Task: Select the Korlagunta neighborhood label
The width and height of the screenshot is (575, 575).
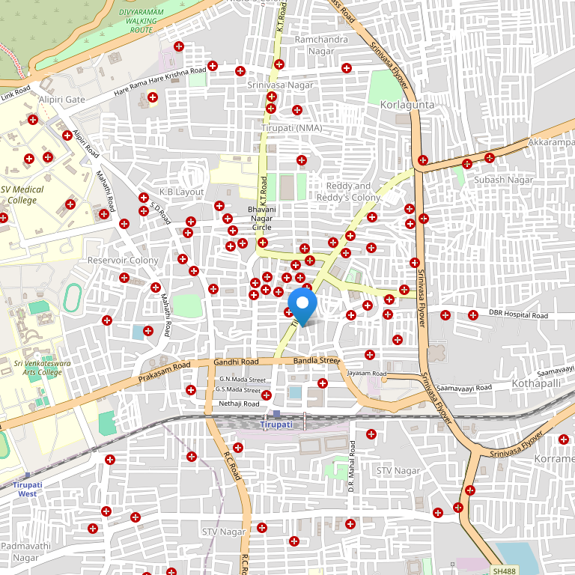Action: click(407, 105)
